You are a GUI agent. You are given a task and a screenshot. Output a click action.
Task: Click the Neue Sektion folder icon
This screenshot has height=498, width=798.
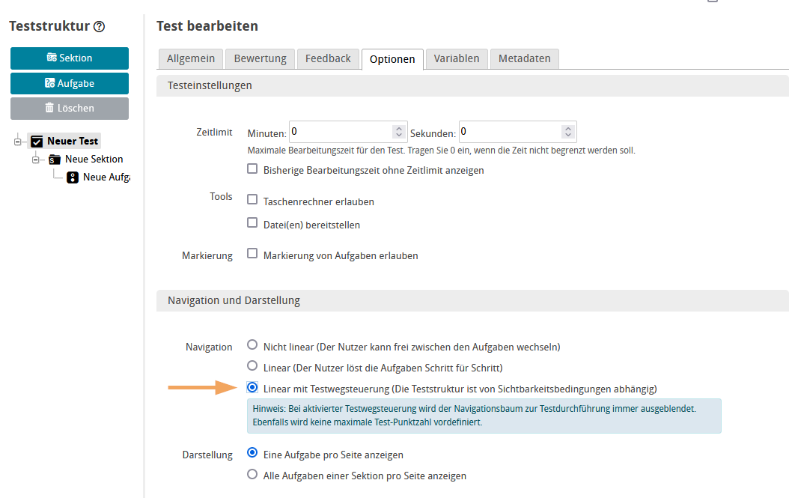click(x=55, y=160)
